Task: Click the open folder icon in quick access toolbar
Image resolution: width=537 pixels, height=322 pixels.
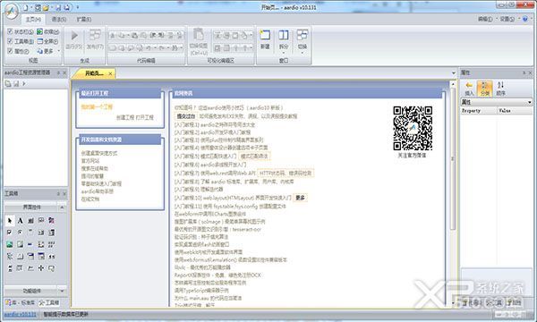Action: [46, 7]
